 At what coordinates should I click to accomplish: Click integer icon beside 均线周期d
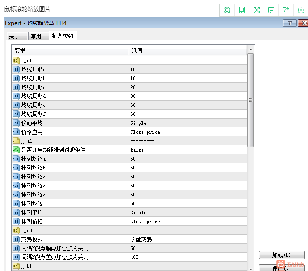tap(16, 96)
